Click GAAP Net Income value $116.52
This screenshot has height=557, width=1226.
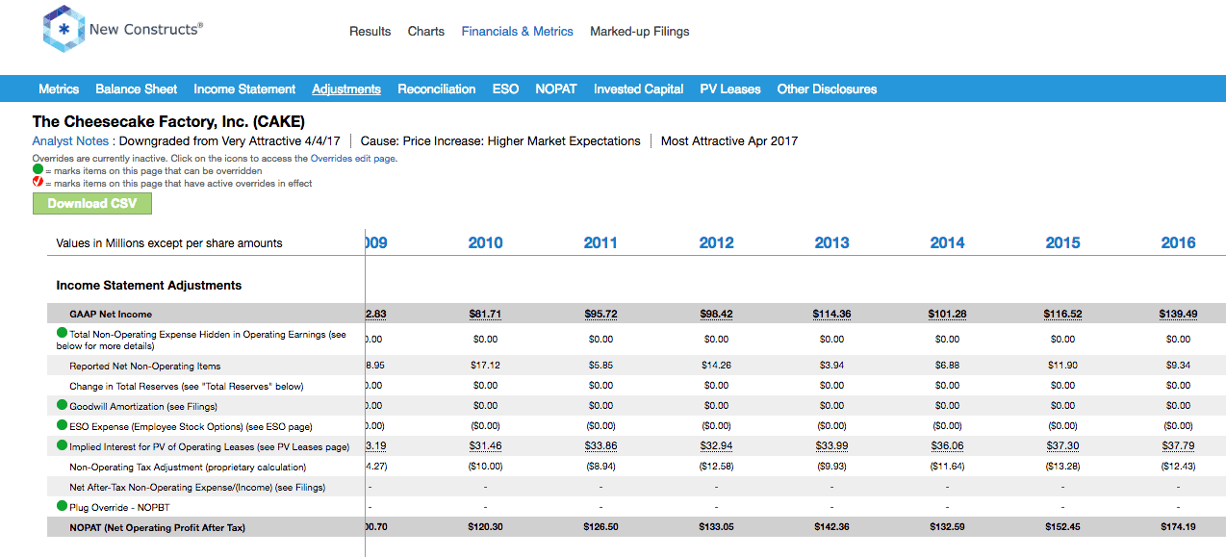[x=1063, y=315]
